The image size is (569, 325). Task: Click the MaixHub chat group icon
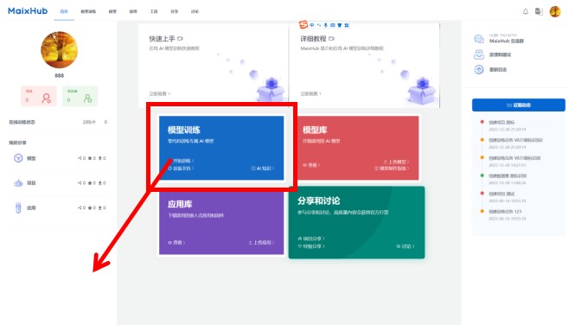(479, 39)
